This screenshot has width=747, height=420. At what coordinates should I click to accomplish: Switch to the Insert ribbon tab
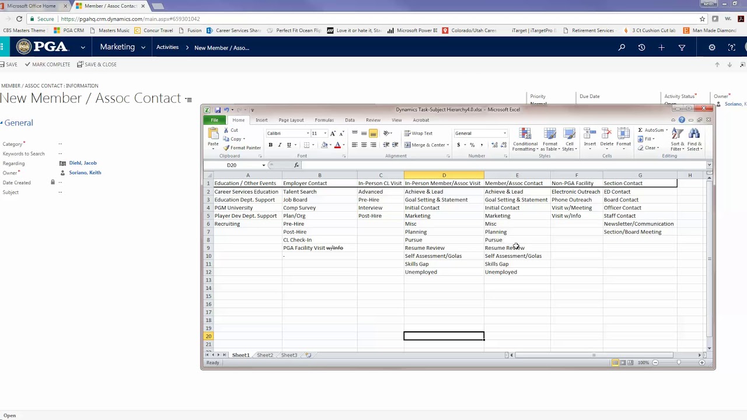click(x=261, y=120)
